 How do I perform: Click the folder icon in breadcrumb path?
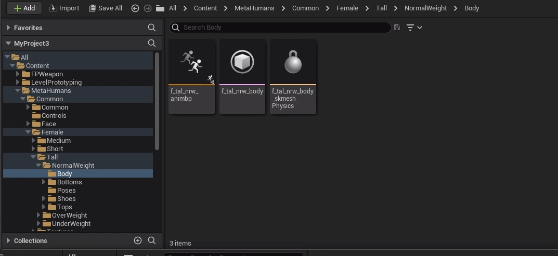(x=160, y=8)
